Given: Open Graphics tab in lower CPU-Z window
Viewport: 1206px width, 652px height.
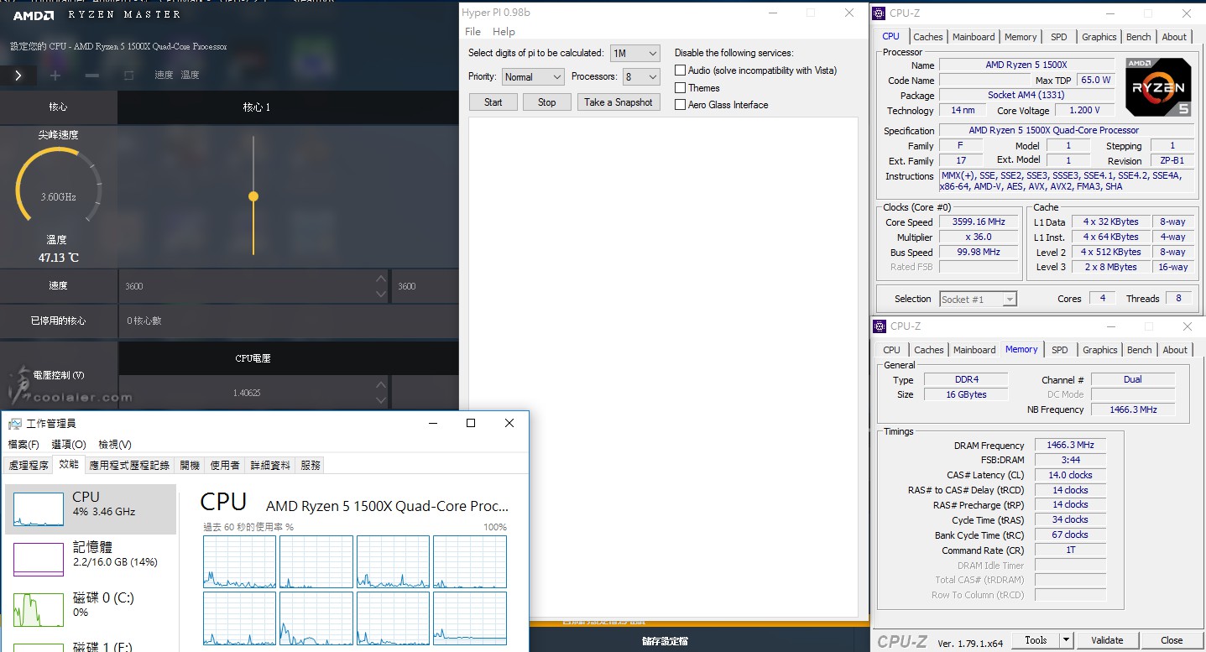Looking at the screenshot, I should [1100, 350].
